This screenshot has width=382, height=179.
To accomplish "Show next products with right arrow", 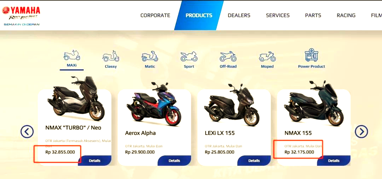I will 361,132.
